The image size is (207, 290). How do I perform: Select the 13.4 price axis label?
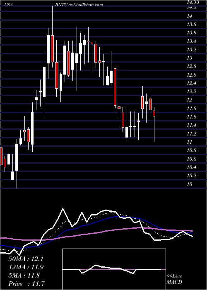pos(192,41)
